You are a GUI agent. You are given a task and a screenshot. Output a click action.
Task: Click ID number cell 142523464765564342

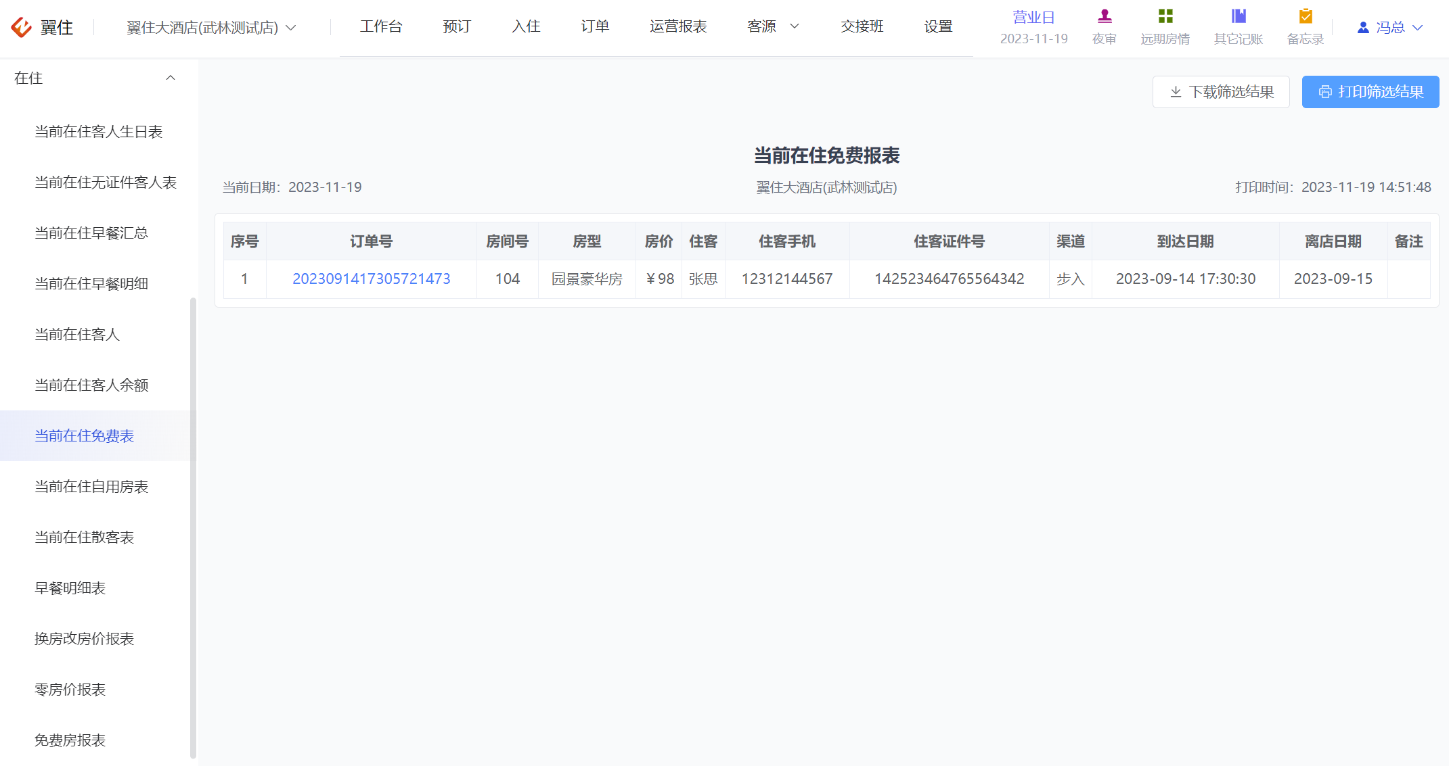pos(950,279)
